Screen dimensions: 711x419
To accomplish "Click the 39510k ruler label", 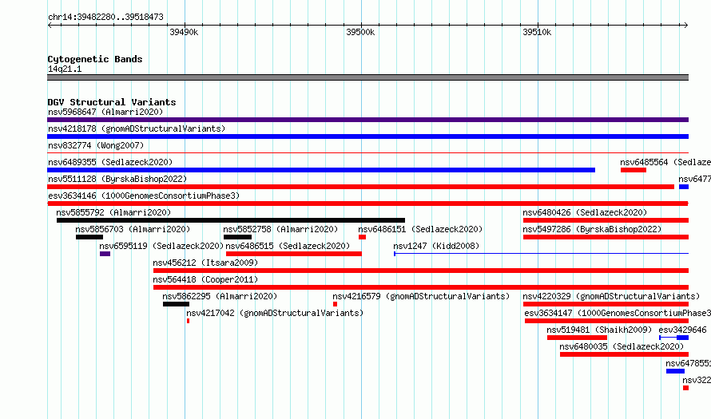I will tap(537, 32).
